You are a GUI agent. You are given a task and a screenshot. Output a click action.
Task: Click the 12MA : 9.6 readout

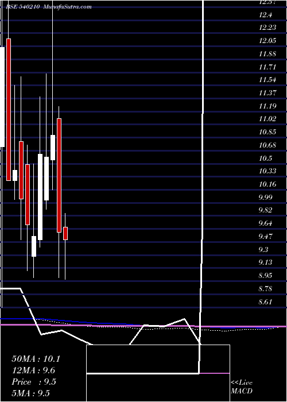point(33,370)
